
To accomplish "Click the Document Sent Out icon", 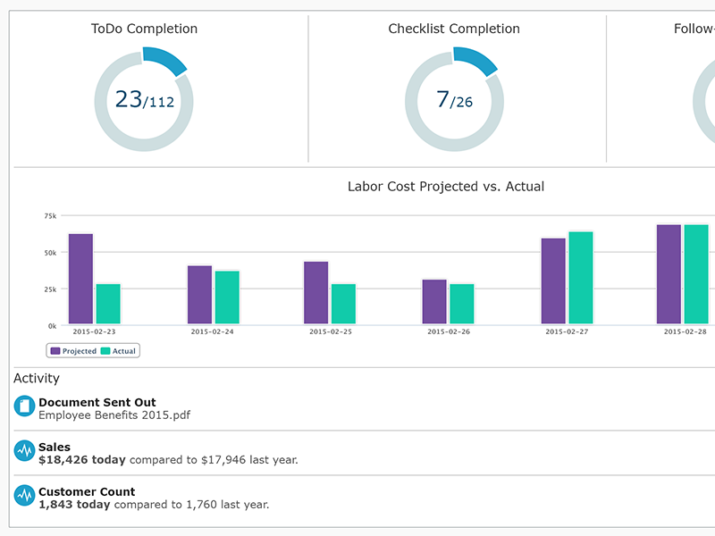I will (x=24, y=406).
